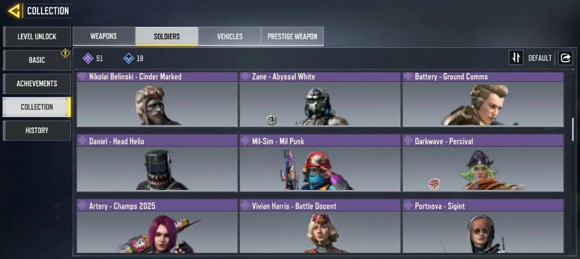Switch to the Weapons tab
580x259 pixels.
104,36
